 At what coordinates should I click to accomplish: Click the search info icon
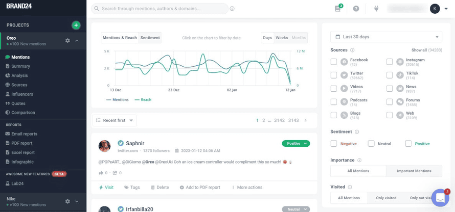click(232, 9)
